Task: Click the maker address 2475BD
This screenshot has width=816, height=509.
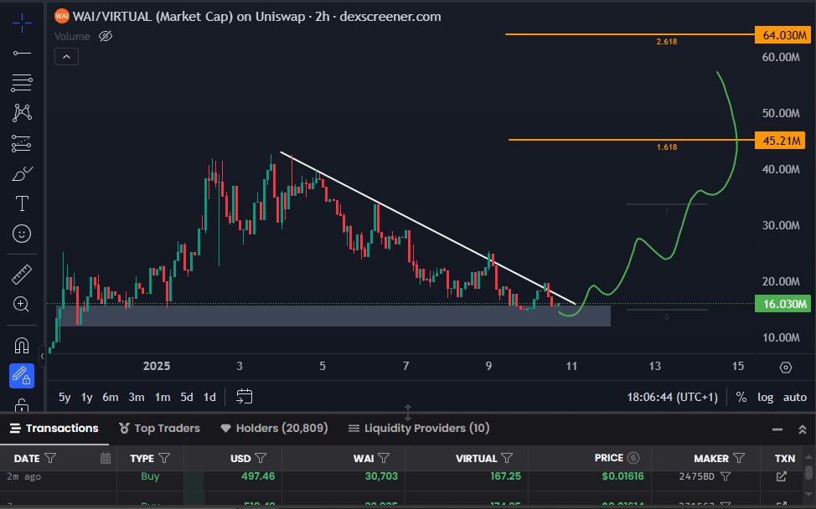Action: [696, 476]
